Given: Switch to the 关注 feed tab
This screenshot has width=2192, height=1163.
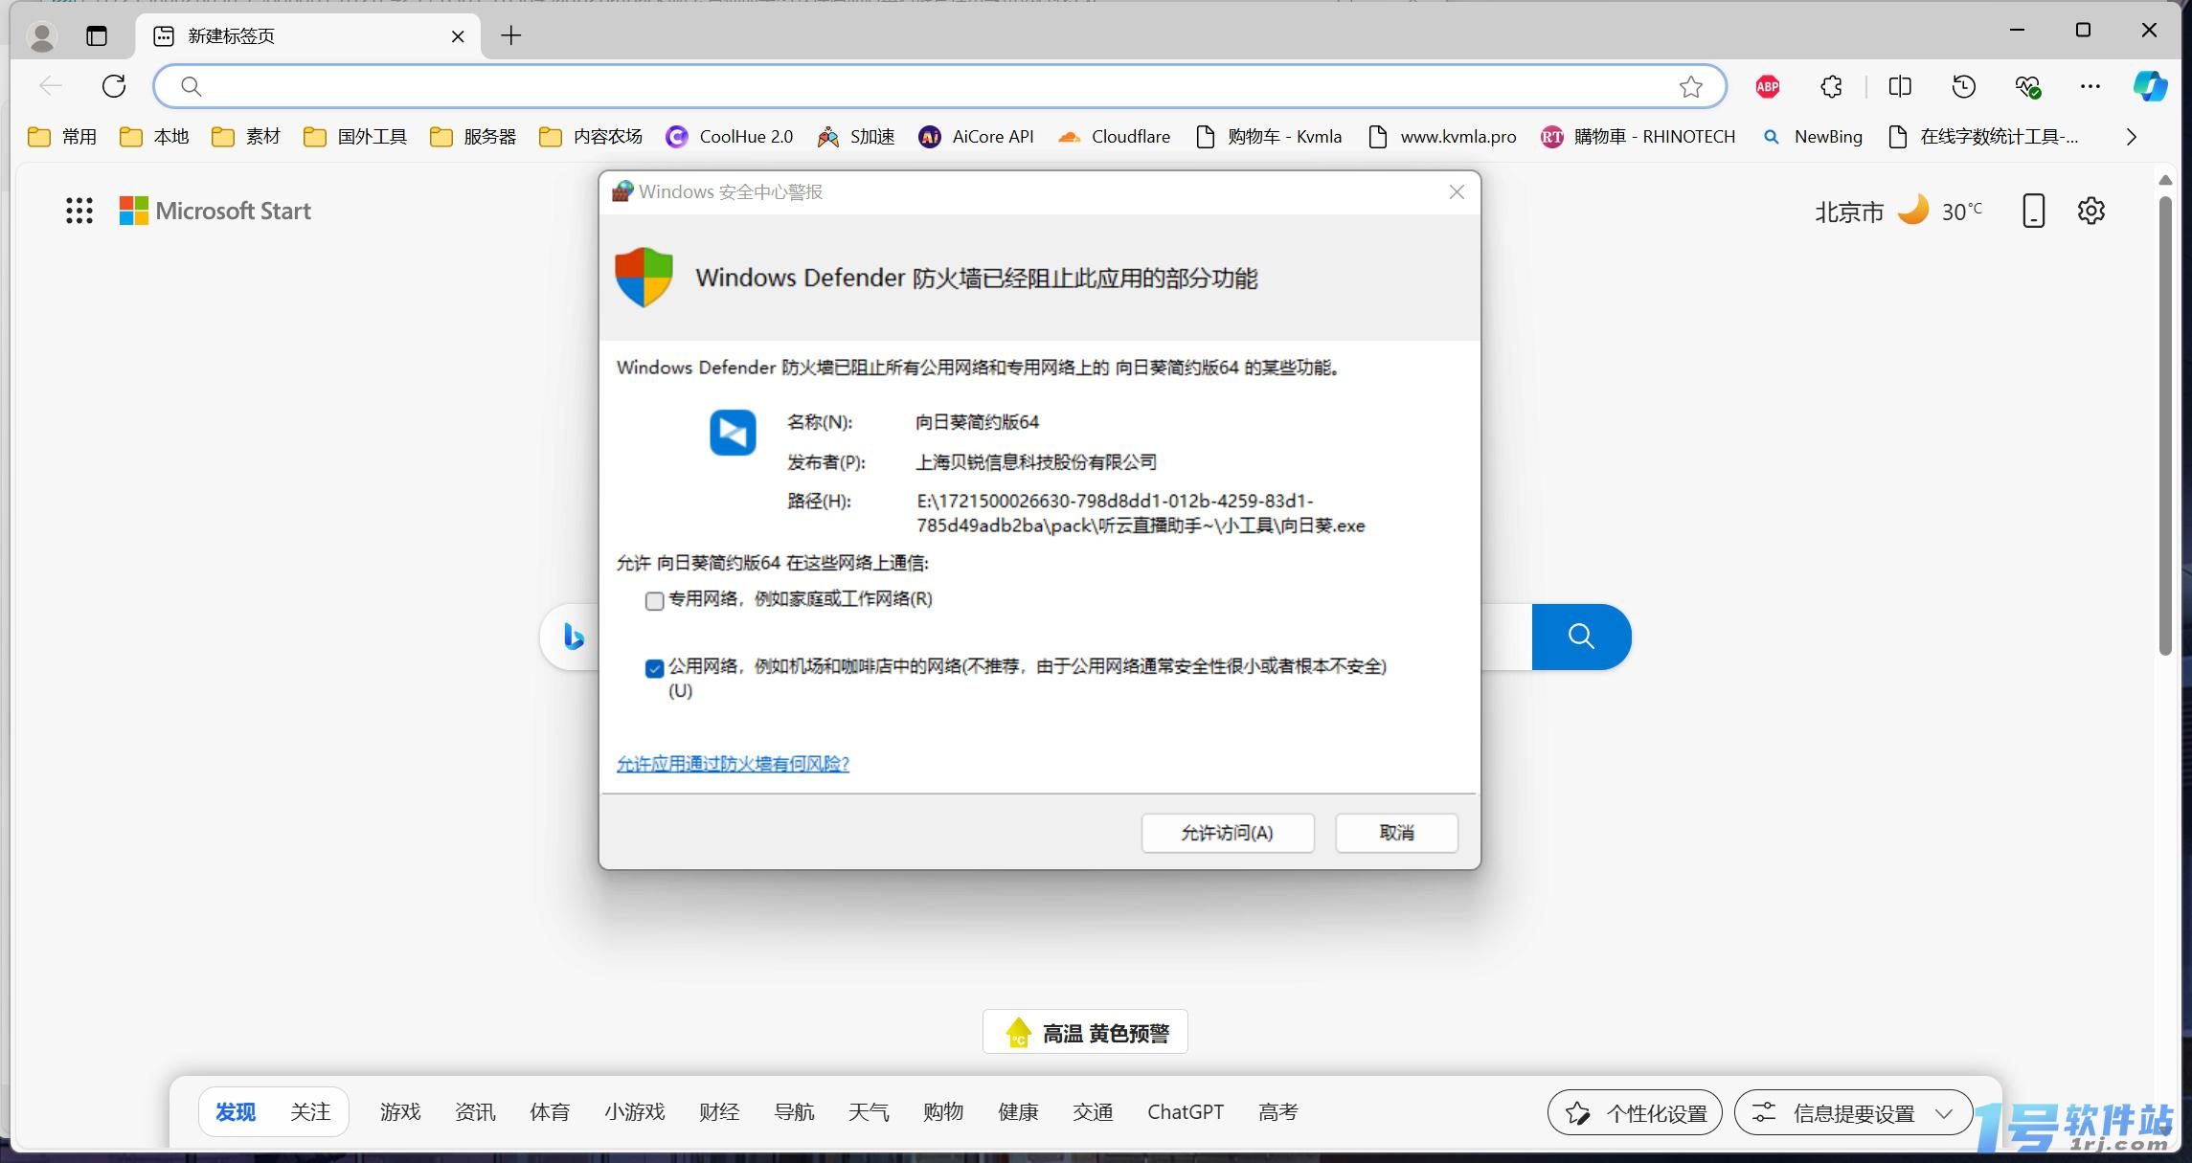Looking at the screenshot, I should point(310,1112).
